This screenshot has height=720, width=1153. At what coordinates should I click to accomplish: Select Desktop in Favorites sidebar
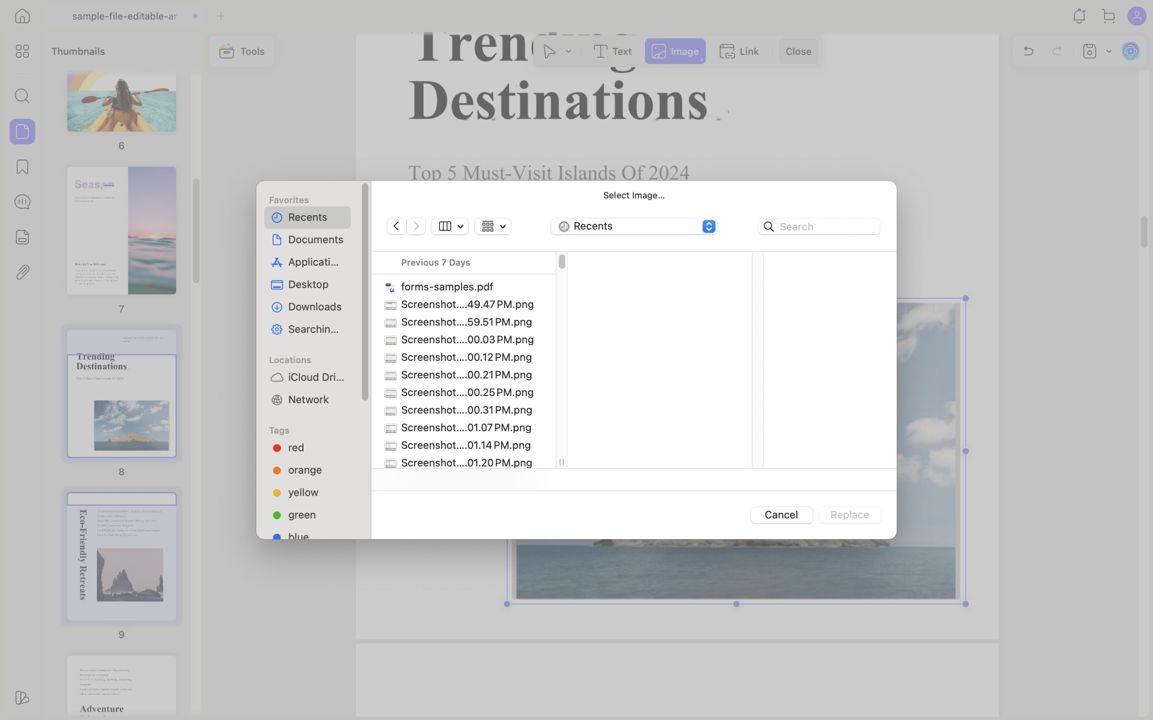coord(307,284)
